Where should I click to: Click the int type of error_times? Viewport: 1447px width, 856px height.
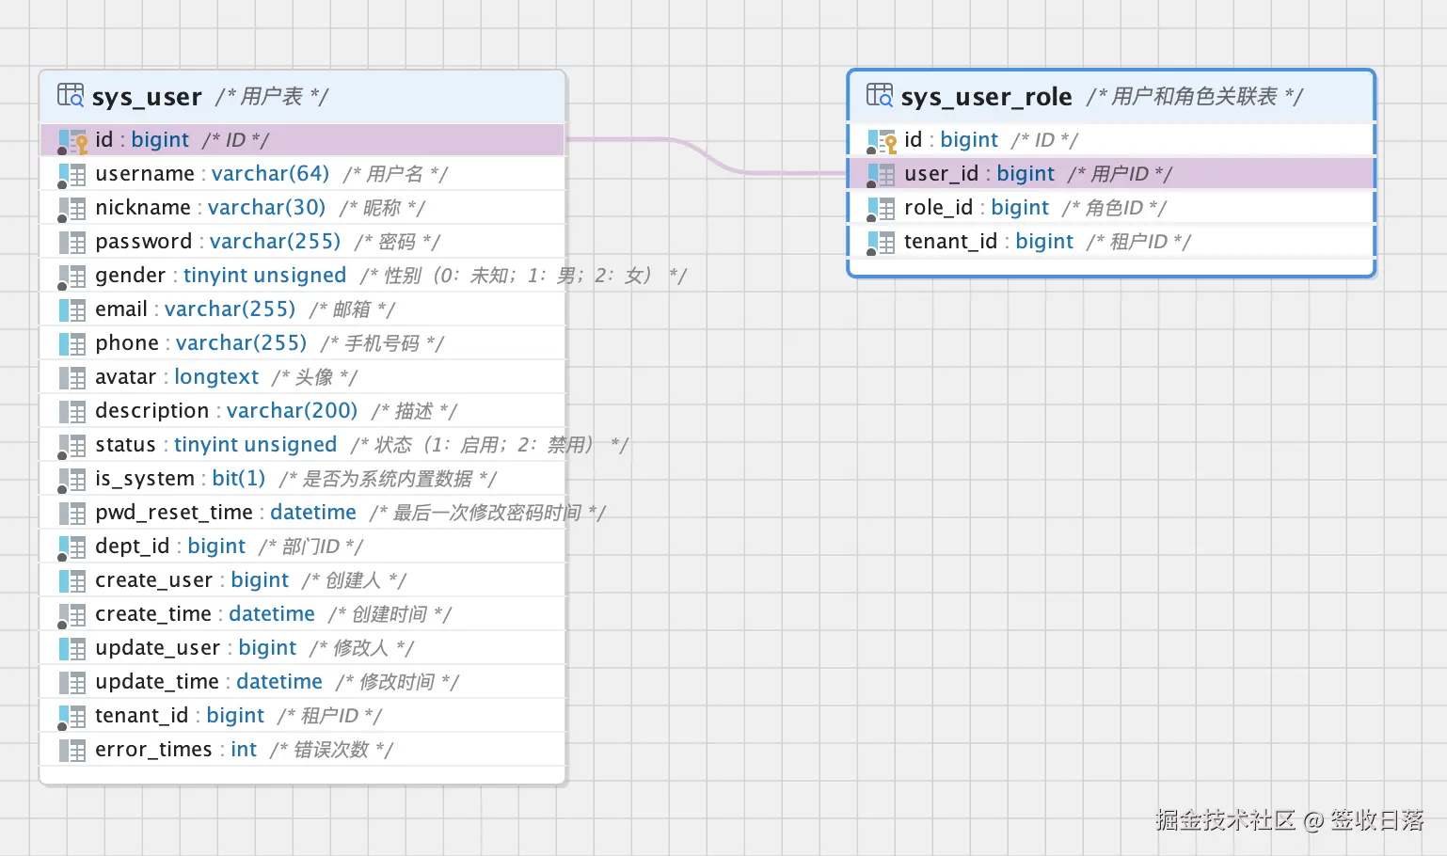click(244, 750)
